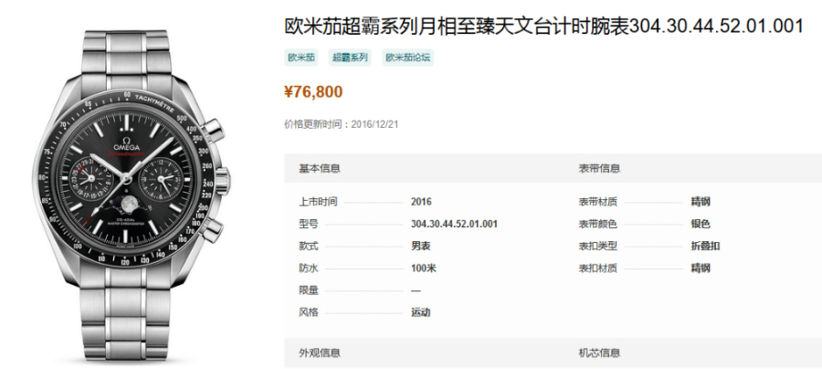This screenshot has height=369, width=822.
Task: Click the 价格更新时间 date line
Action: point(341,123)
